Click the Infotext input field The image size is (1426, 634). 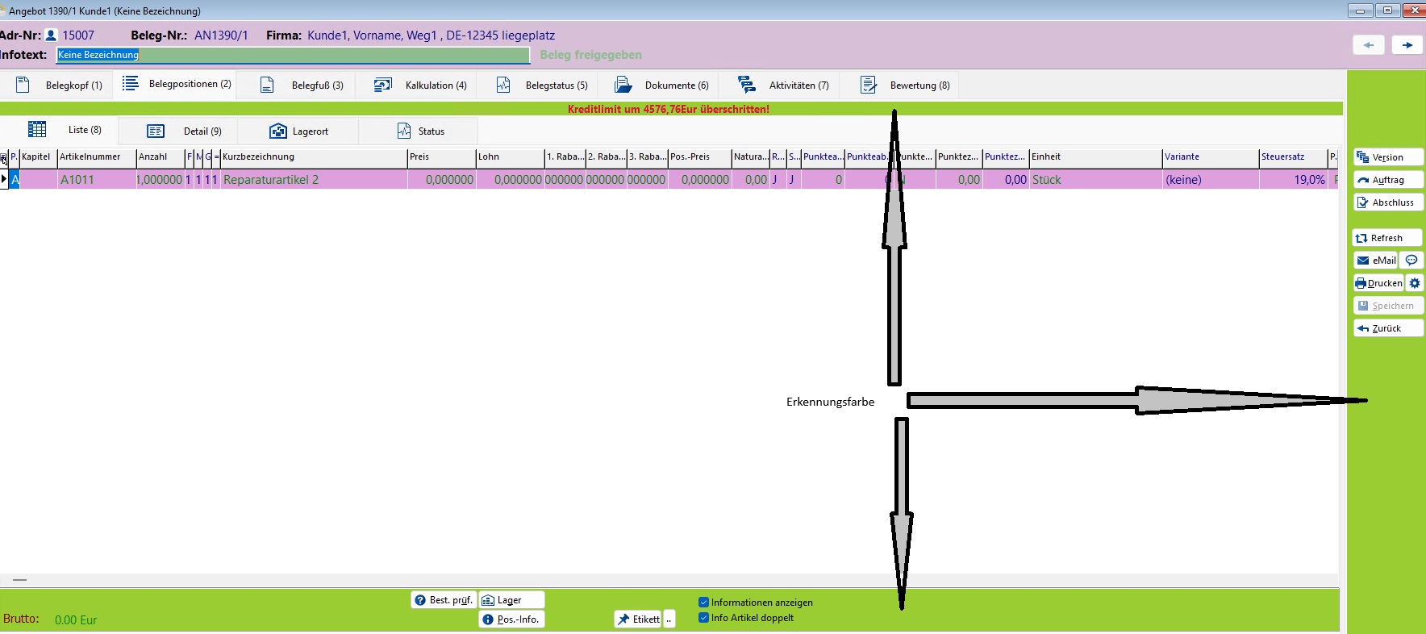pos(293,55)
